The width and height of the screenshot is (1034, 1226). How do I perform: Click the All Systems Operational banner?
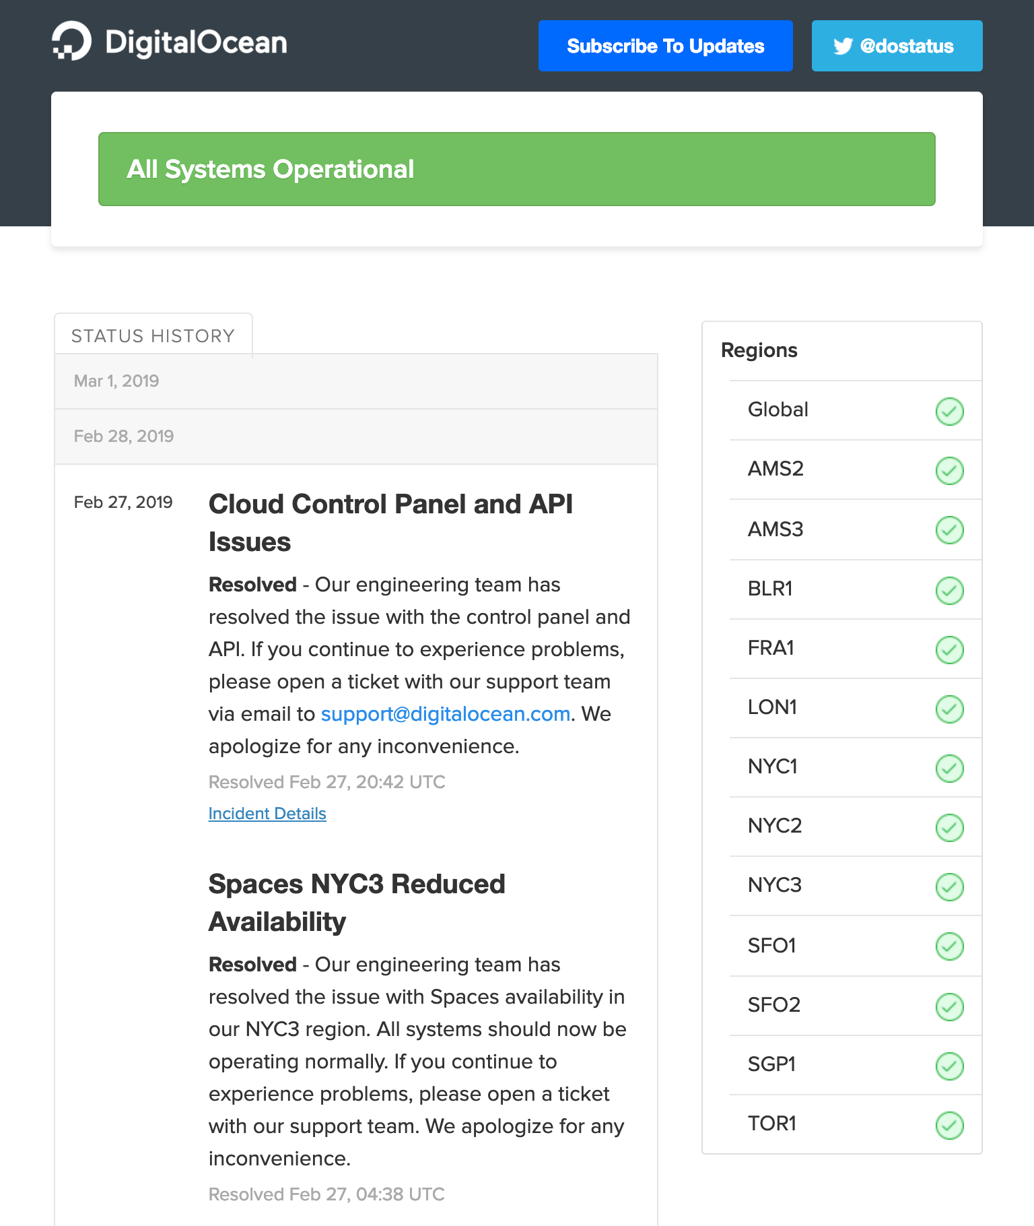coord(516,169)
